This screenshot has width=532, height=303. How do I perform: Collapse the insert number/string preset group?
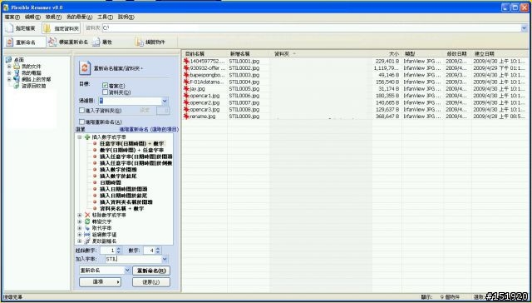point(80,137)
